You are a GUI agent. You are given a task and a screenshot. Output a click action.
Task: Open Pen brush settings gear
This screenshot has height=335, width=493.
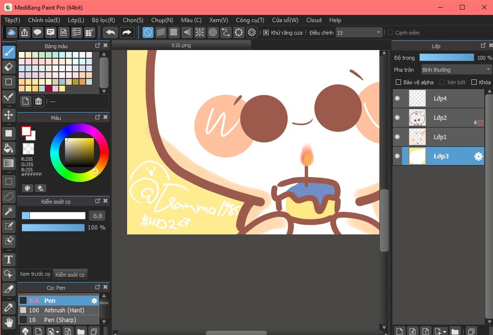[94, 301]
